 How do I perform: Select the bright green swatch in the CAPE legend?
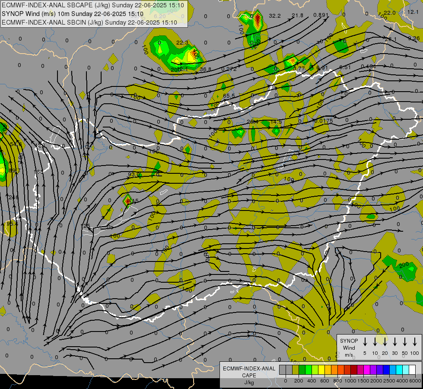click(x=309, y=370)
